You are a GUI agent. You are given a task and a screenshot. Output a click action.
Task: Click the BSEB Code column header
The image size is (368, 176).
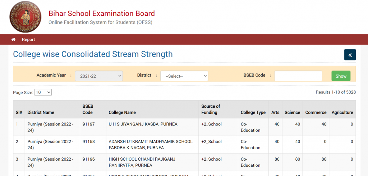(88, 109)
